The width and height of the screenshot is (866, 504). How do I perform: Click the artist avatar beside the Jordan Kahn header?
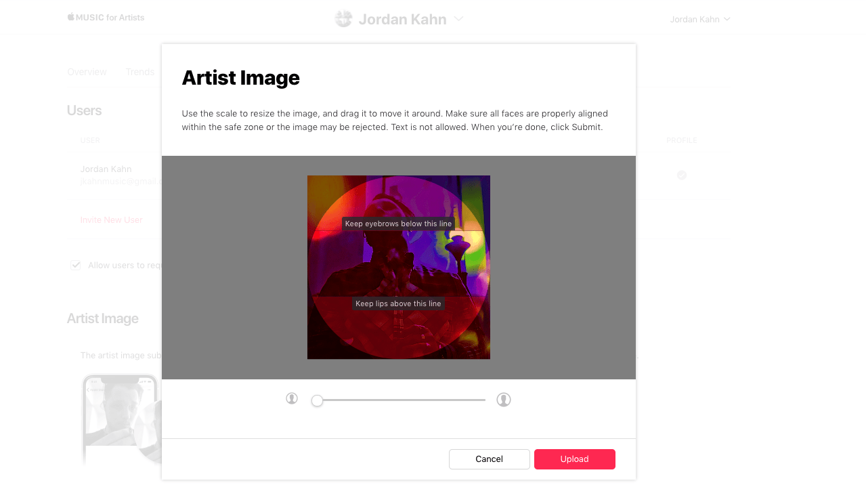click(x=343, y=18)
